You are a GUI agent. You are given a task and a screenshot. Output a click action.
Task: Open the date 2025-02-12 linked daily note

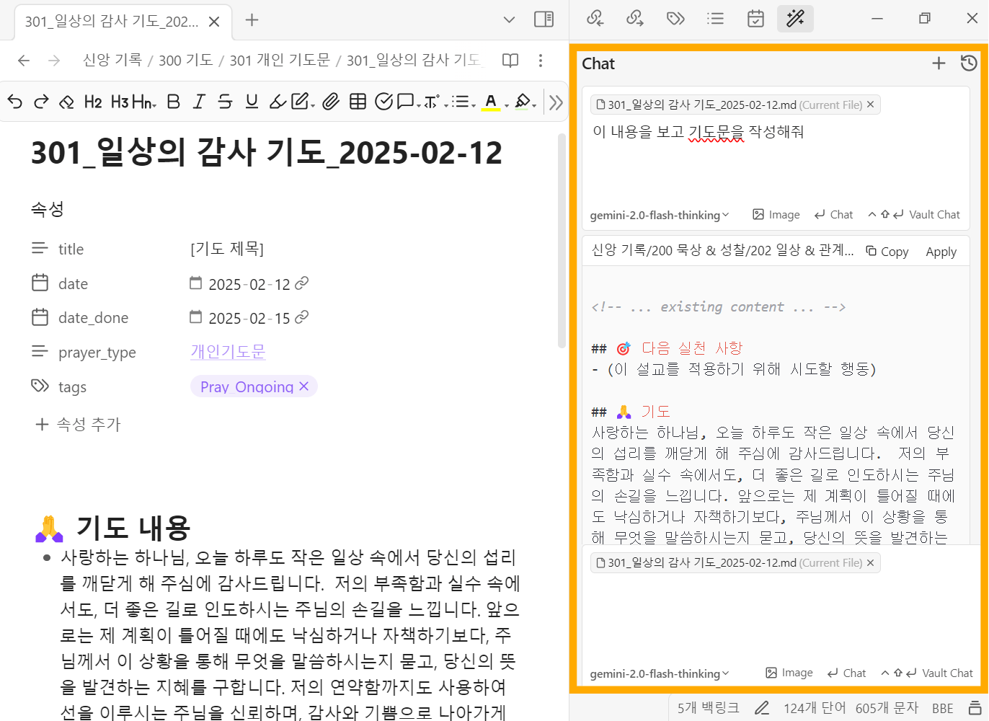coord(302,283)
